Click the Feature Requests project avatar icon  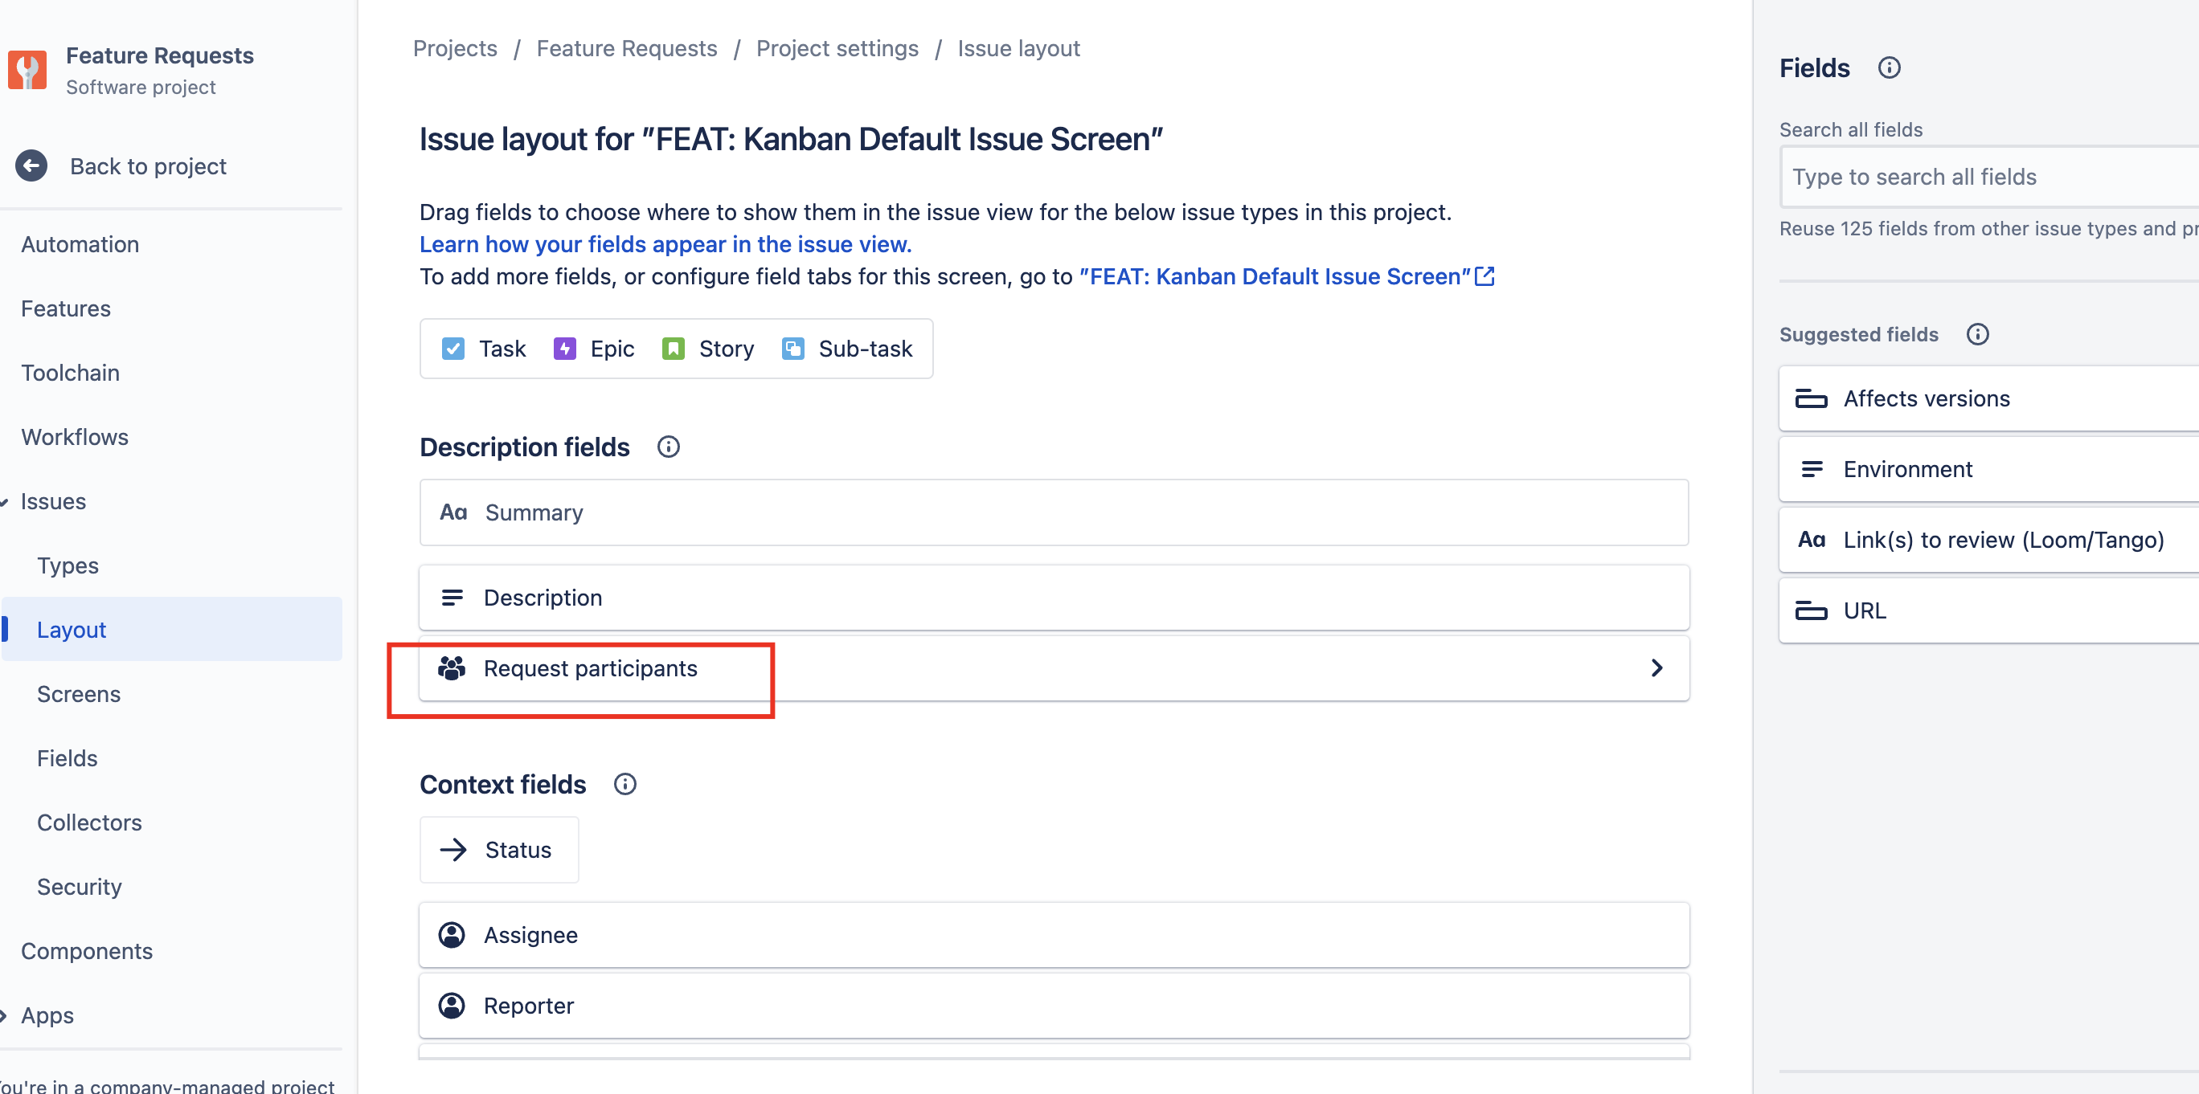click(x=27, y=70)
